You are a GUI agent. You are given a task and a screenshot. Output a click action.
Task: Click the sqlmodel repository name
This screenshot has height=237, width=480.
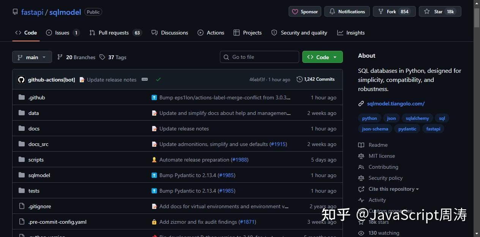point(65,12)
